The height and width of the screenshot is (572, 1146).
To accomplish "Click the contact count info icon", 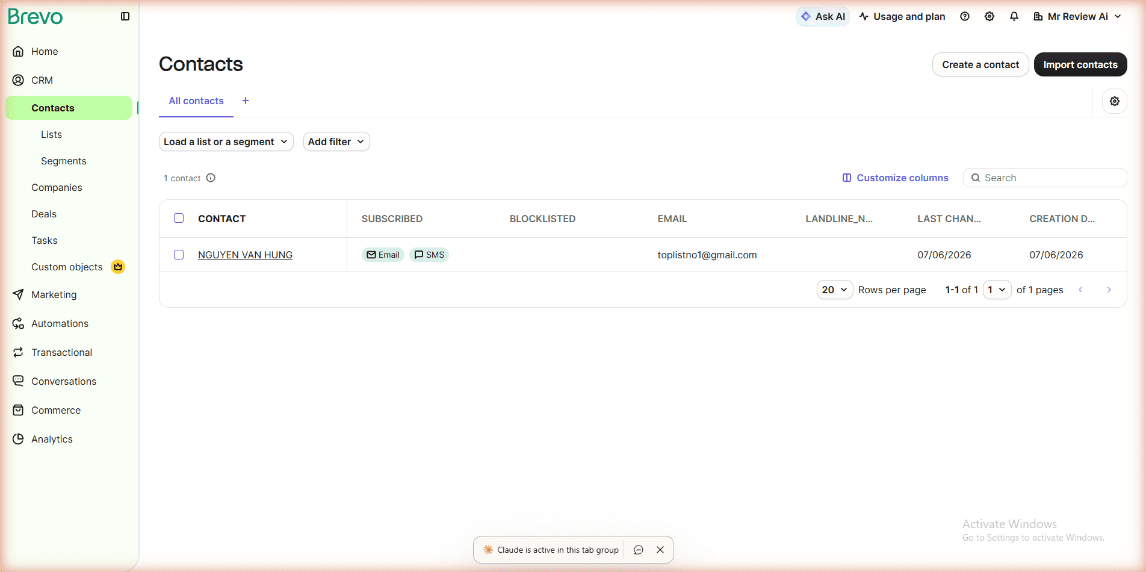I will 211,178.
